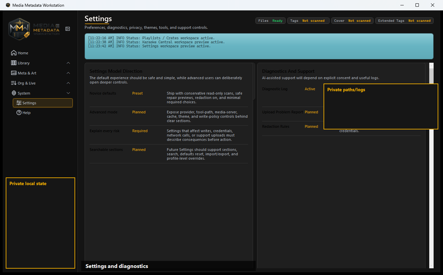The height and width of the screenshot is (275, 443).
Task: Click the app icon in the title bar
Action: click(8, 5)
